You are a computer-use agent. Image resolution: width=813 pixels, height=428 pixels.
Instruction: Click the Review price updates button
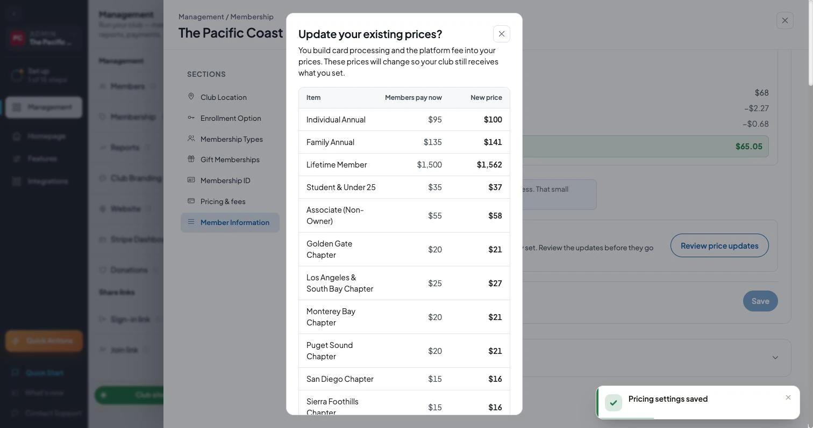(x=719, y=245)
